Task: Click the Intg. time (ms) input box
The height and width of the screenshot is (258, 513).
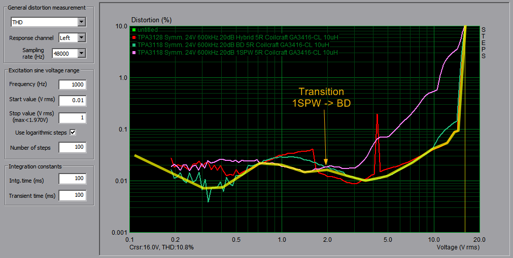Action: tap(72, 179)
